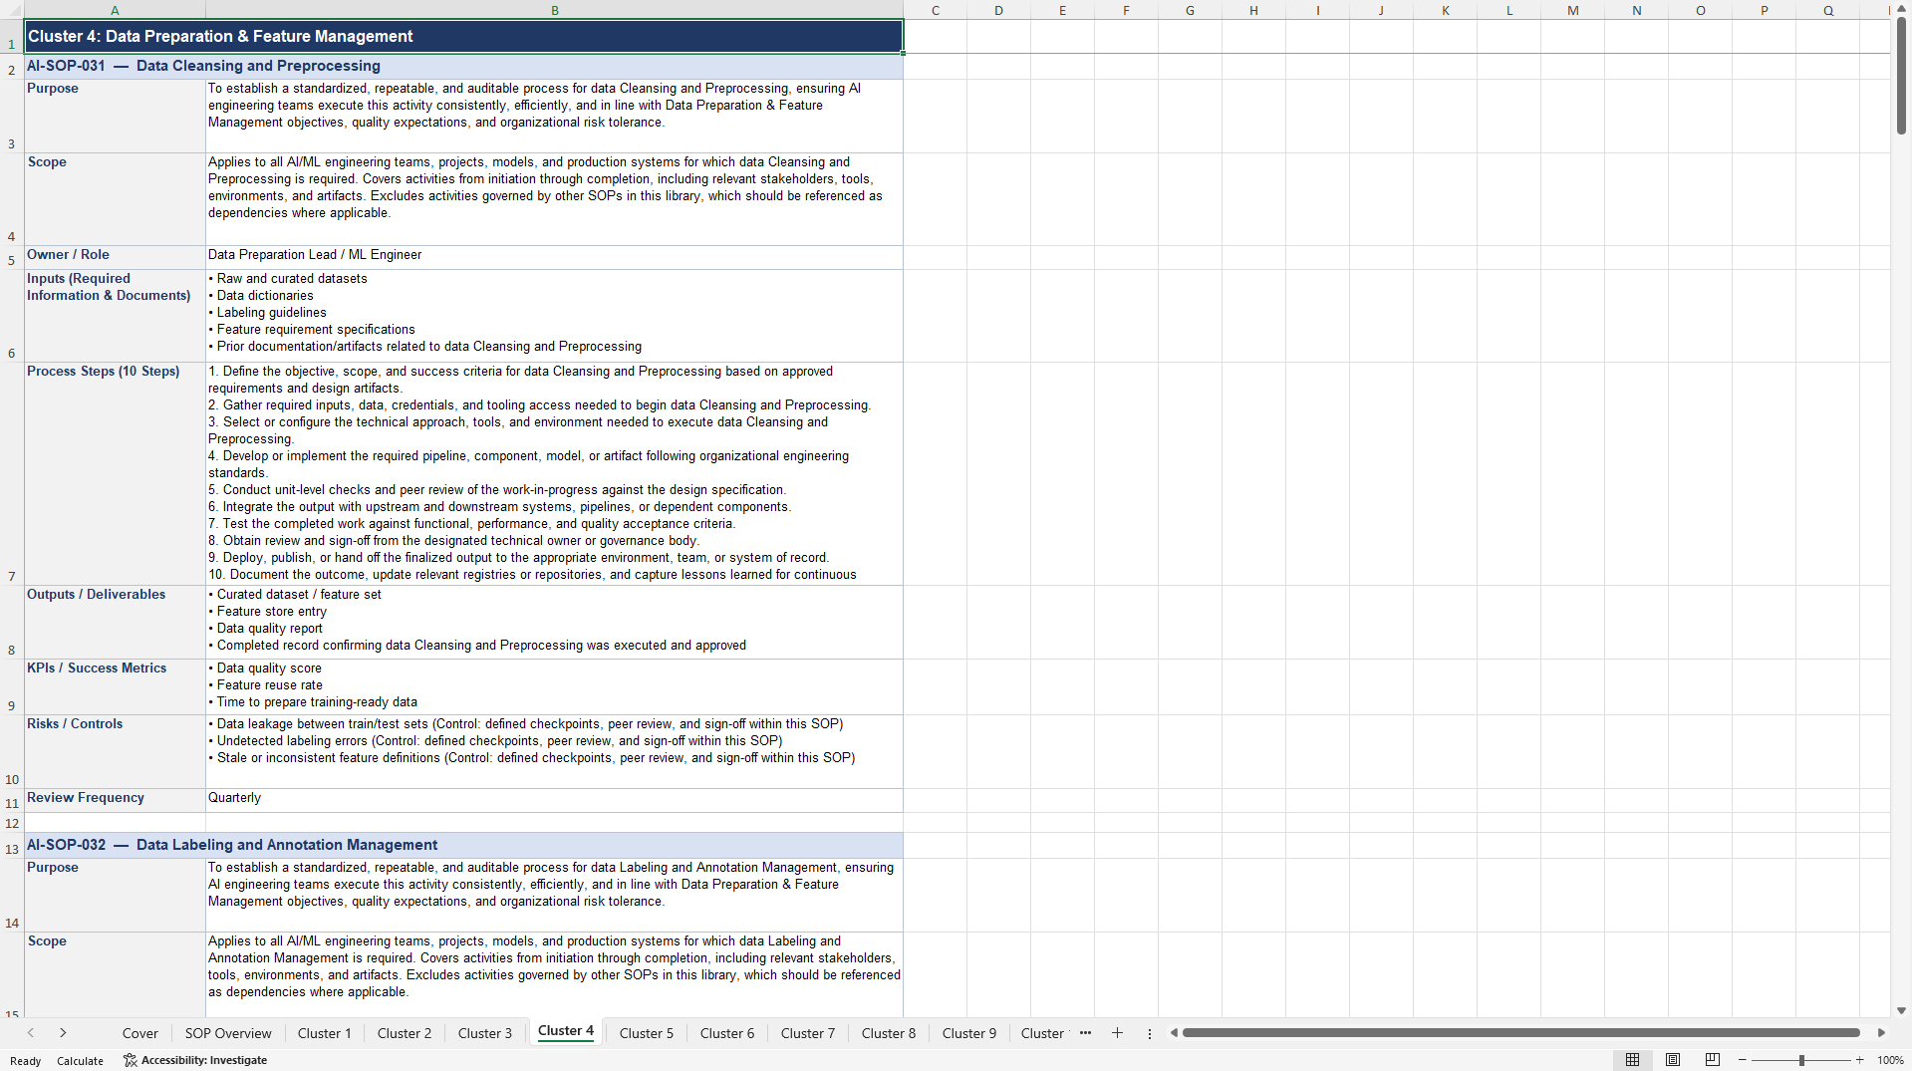
Task: Switch to the Cluster 7 sheet
Action: pyautogui.click(x=808, y=1033)
